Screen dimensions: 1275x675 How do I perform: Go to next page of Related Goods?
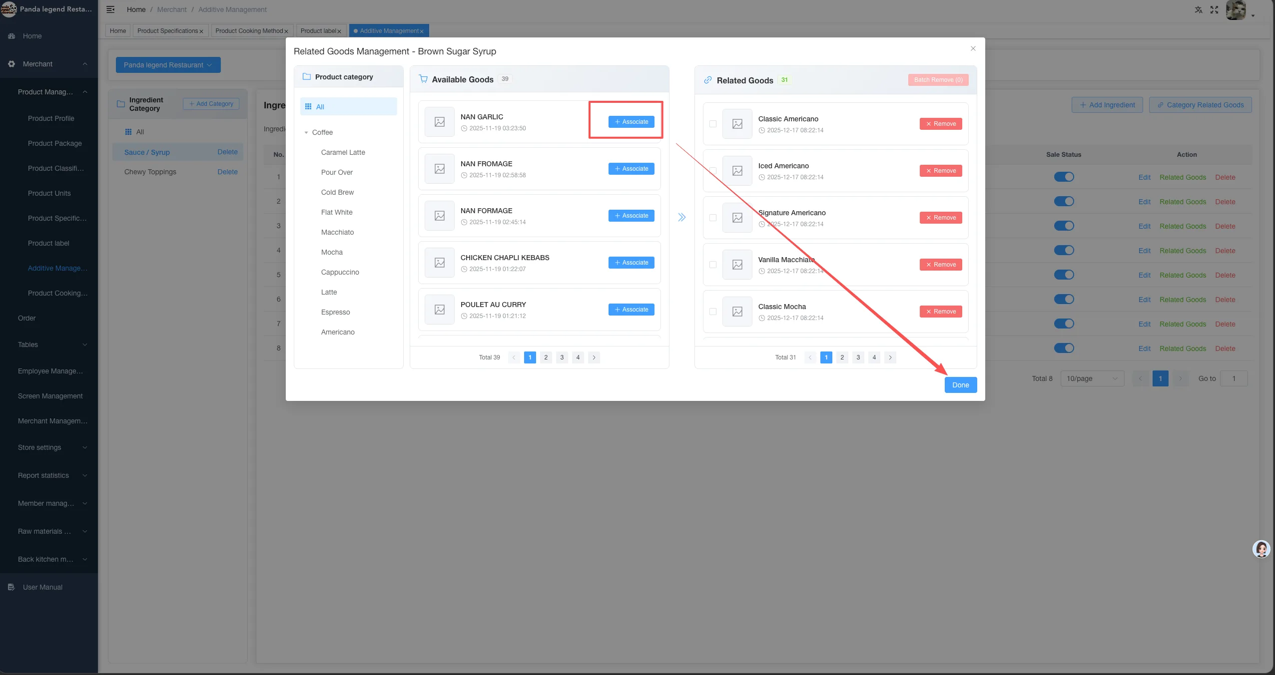coord(890,357)
